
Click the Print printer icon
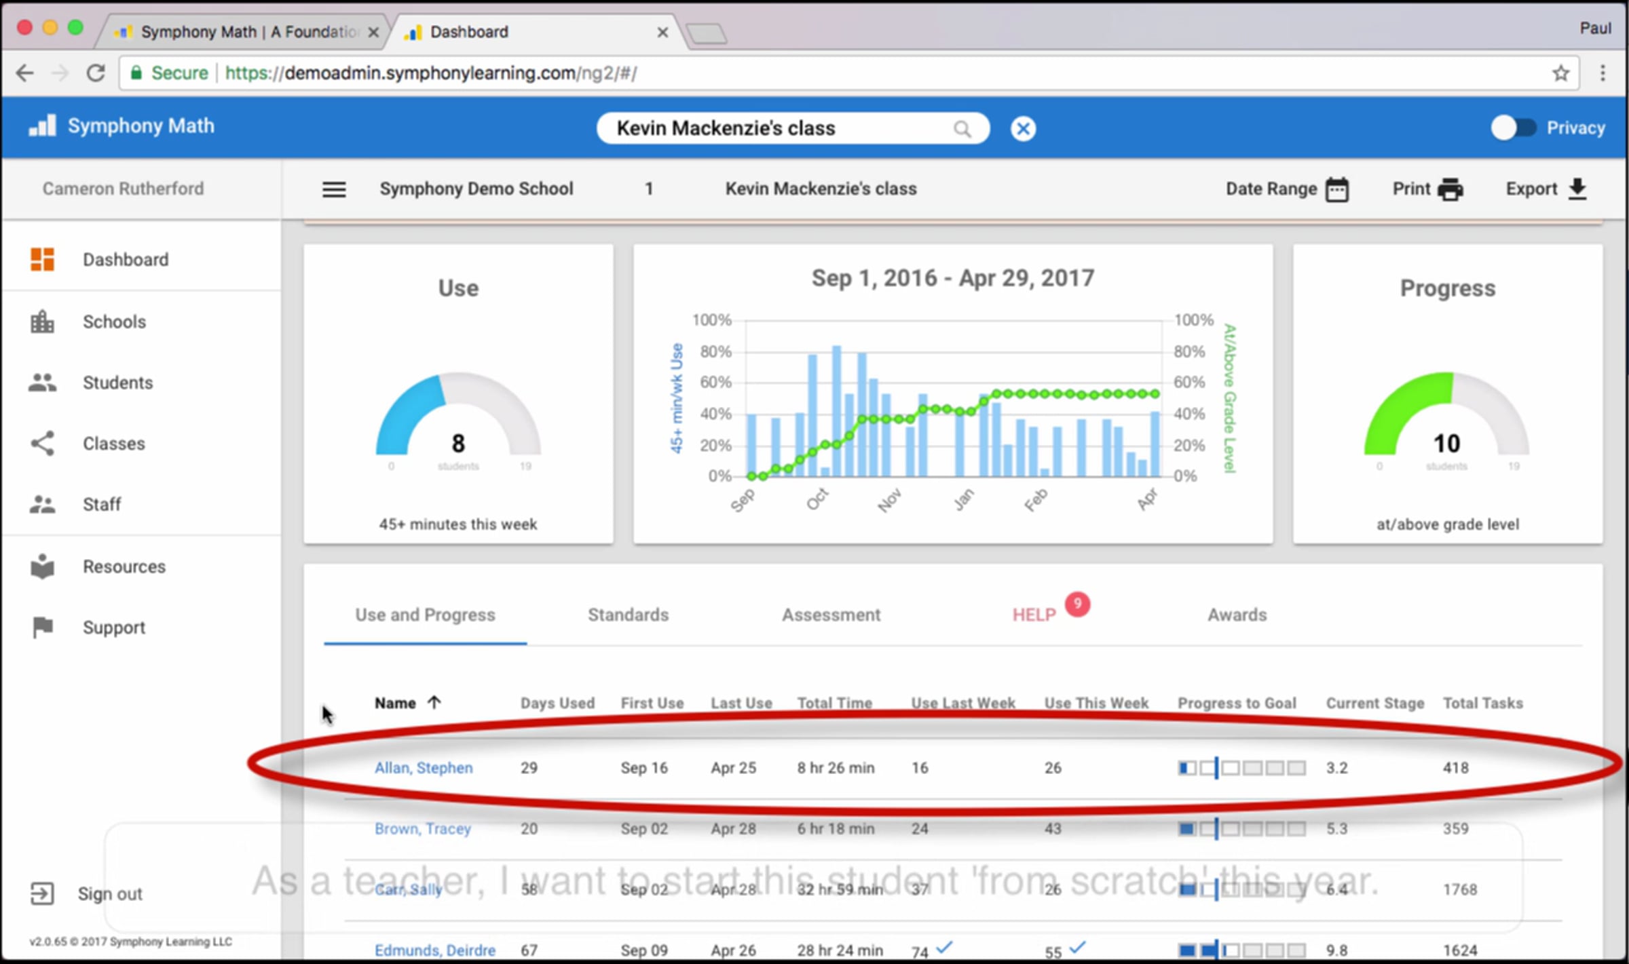pyautogui.click(x=1450, y=189)
